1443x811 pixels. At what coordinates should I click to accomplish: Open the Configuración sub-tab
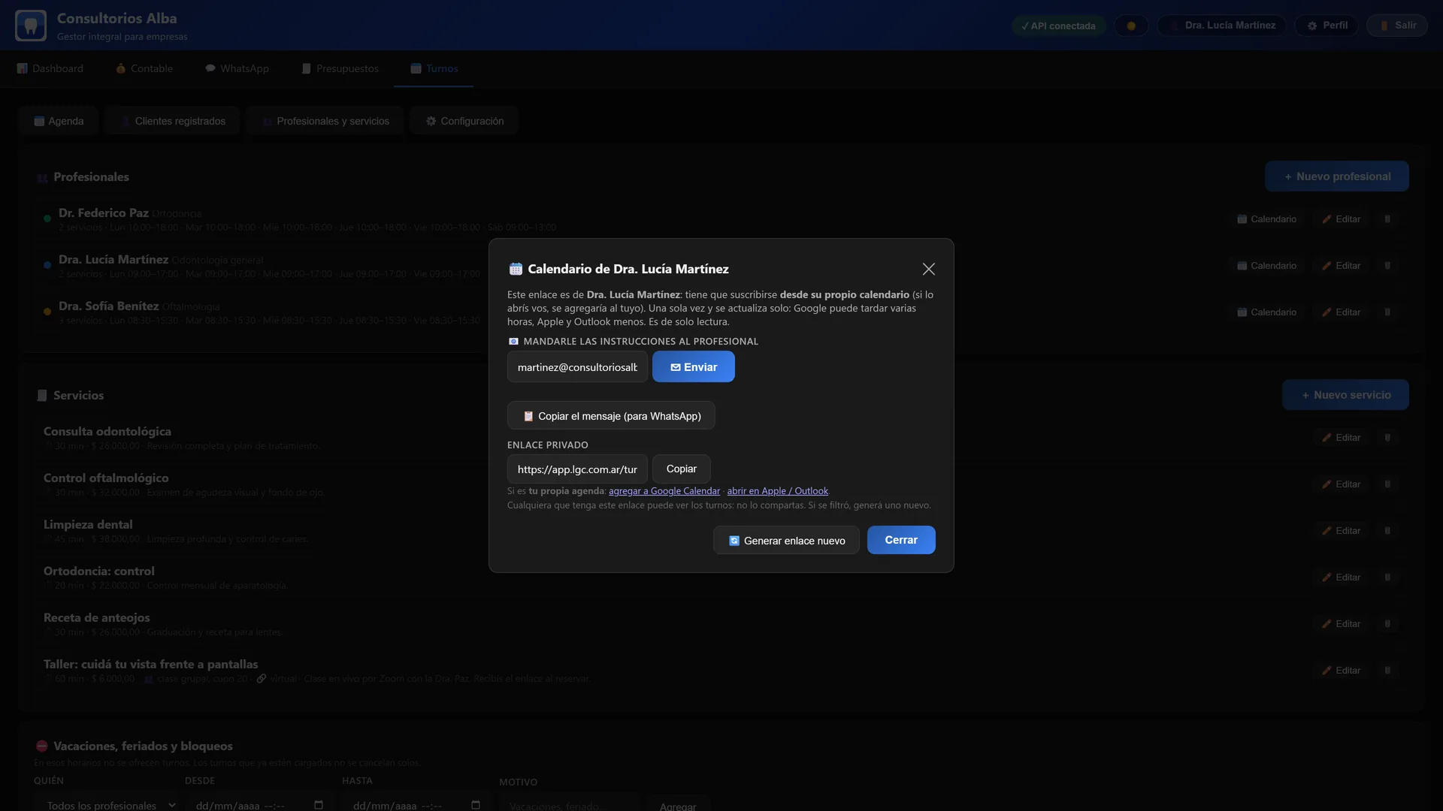click(464, 121)
